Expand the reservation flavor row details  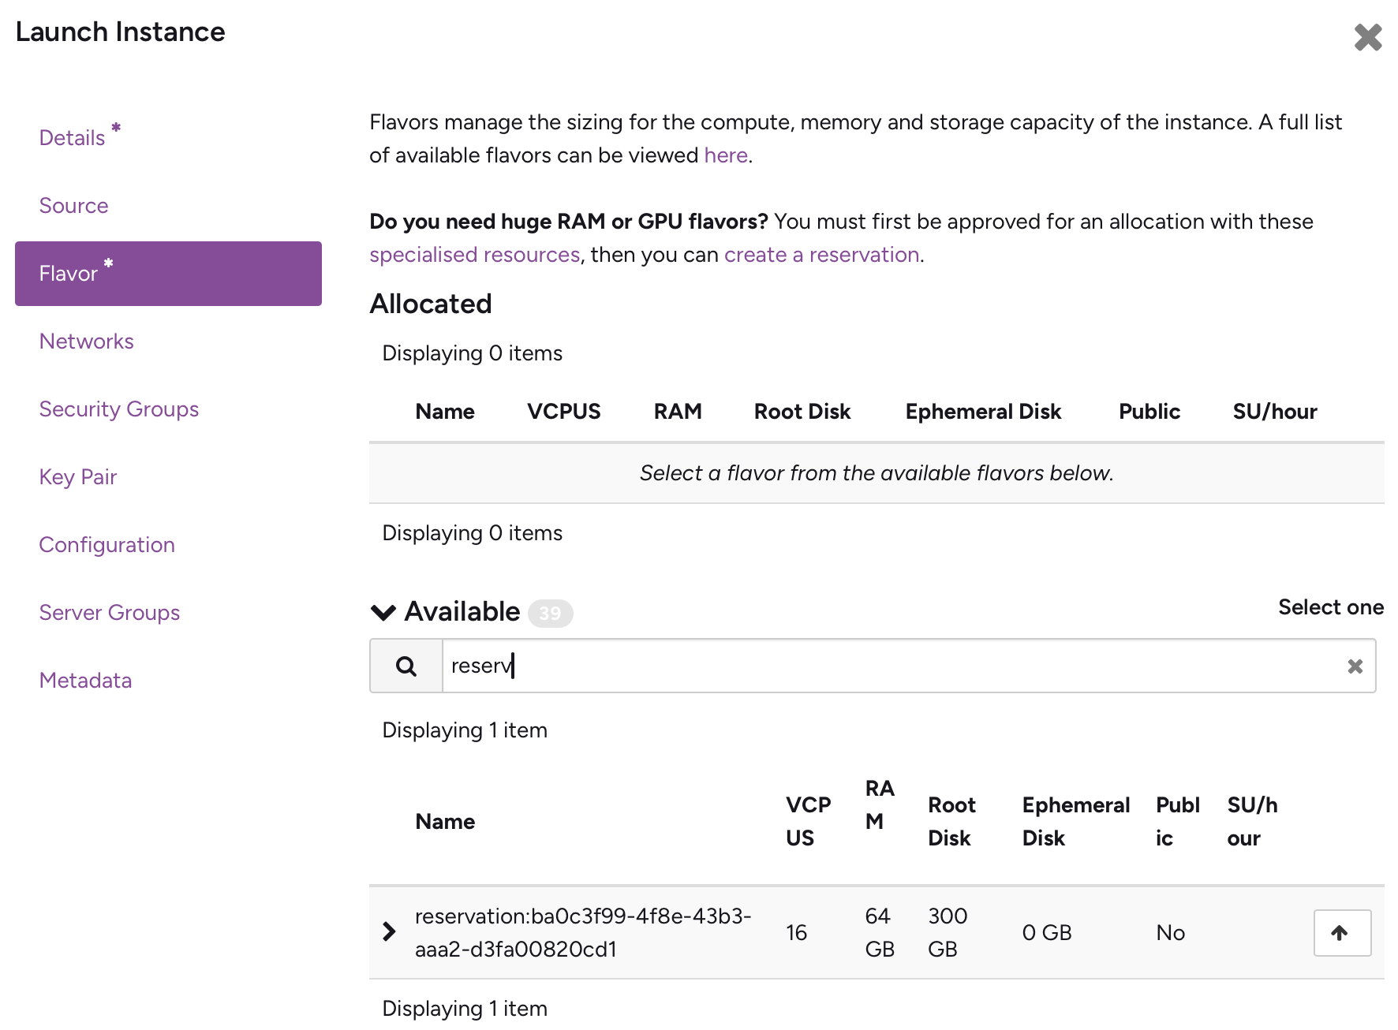[389, 931]
